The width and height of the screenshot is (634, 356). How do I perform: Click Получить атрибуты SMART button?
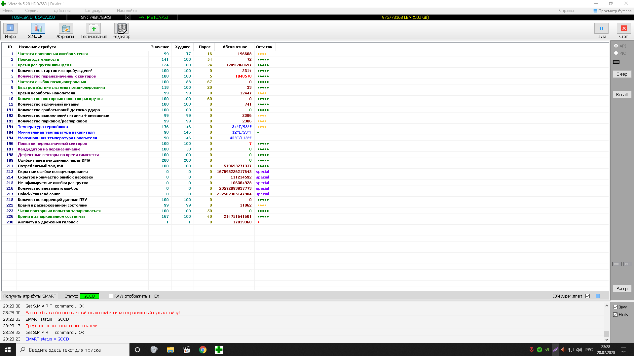pos(30,296)
